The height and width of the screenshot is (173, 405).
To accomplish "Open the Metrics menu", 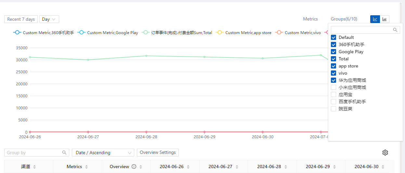I will point(310,19).
